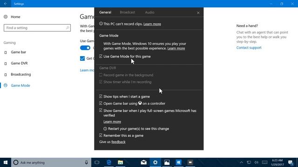Switch off the Use Game Mode toggle

85,48
